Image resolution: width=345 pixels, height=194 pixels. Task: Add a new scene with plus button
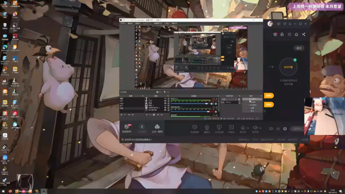tap(121, 115)
